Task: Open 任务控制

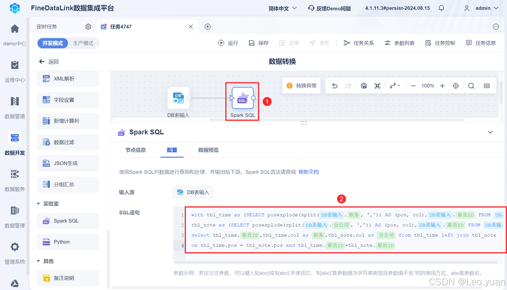Action: pyautogui.click(x=440, y=43)
